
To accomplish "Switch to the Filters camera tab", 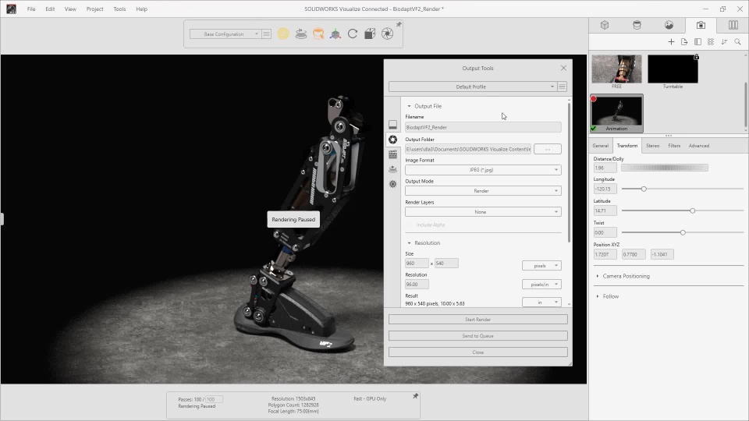I will (x=674, y=146).
